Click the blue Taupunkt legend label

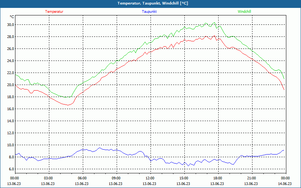149,12
